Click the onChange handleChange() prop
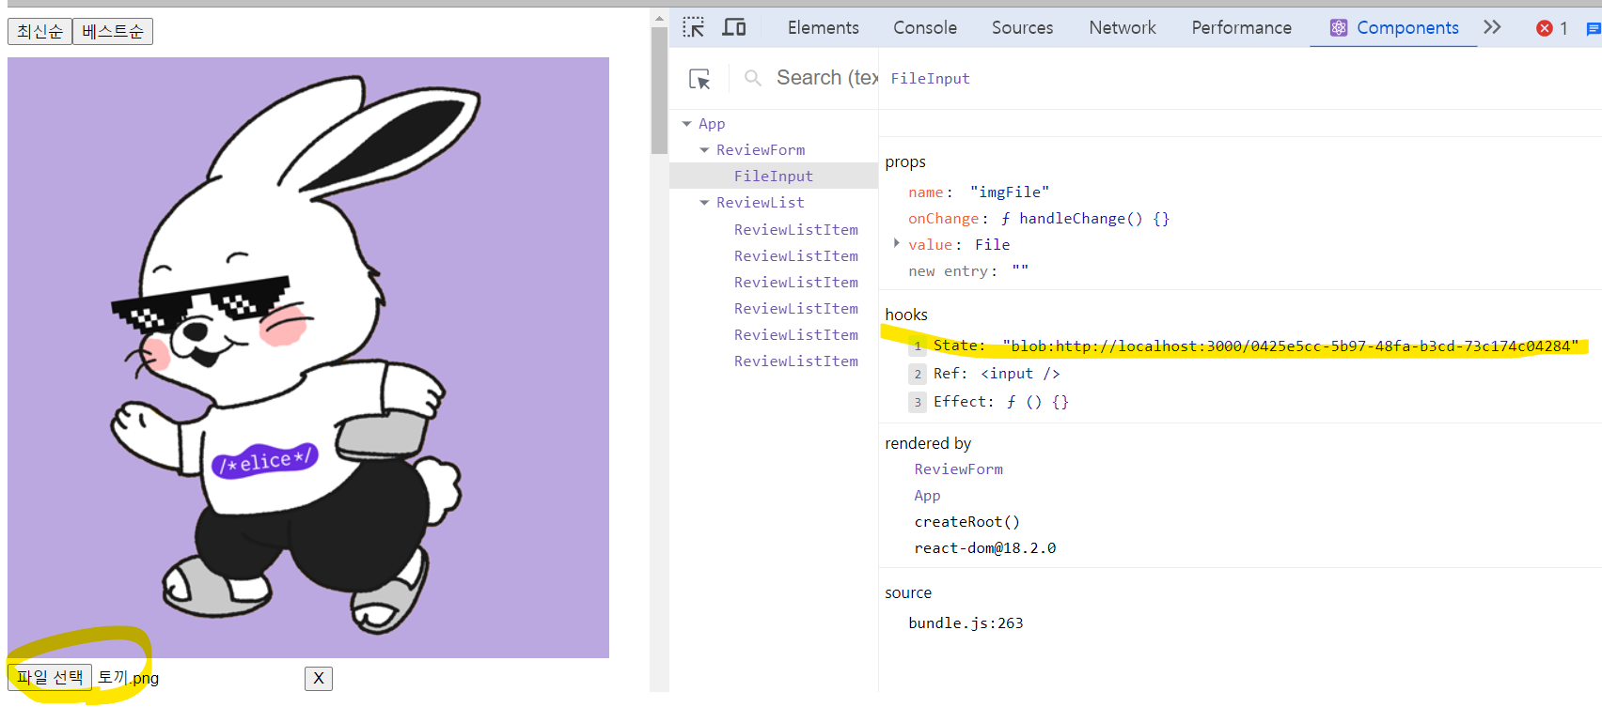Viewport: 1602px width, 707px height. click(x=1039, y=219)
